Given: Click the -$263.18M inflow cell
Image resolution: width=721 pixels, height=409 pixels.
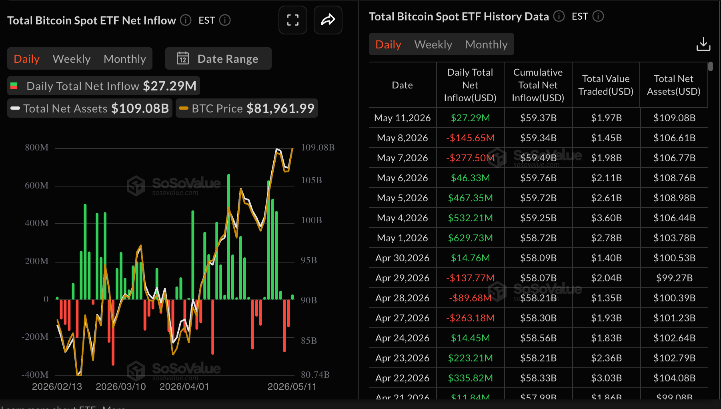Looking at the screenshot, I should click(470, 318).
